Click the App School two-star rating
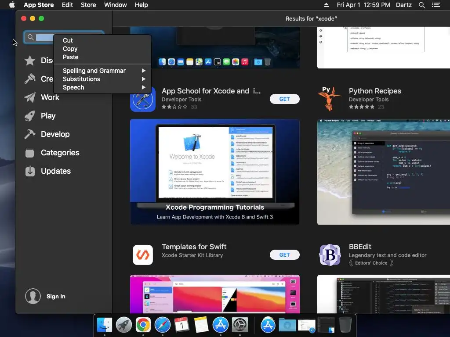This screenshot has width=450, height=337. pyautogui.click(x=174, y=107)
